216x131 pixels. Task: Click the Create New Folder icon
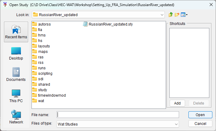pos(177,15)
